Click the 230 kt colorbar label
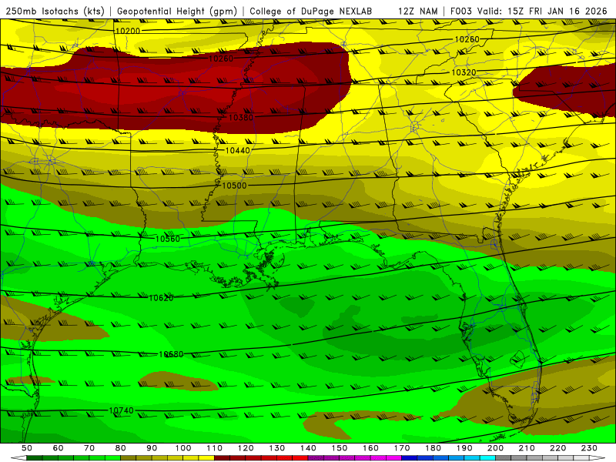616x462 pixels. pos(590,448)
